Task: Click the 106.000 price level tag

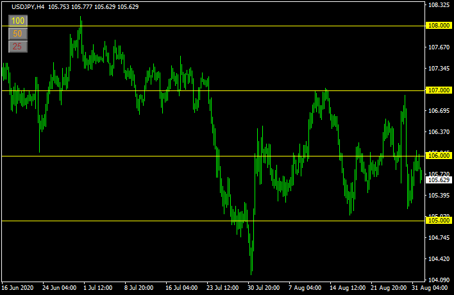Action: 439,156
